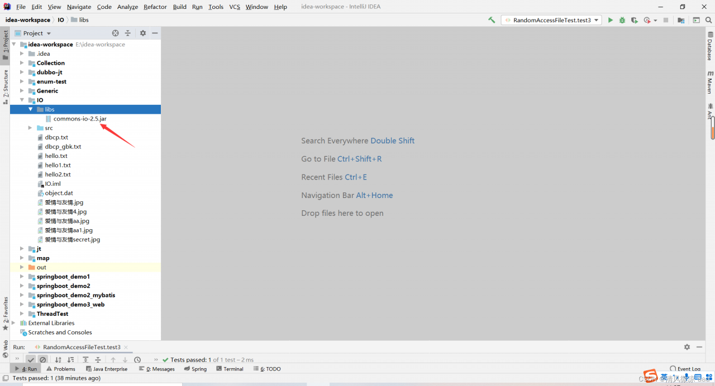Open Run panel settings gear
Viewport: 715px width, 386px height.
(687, 347)
